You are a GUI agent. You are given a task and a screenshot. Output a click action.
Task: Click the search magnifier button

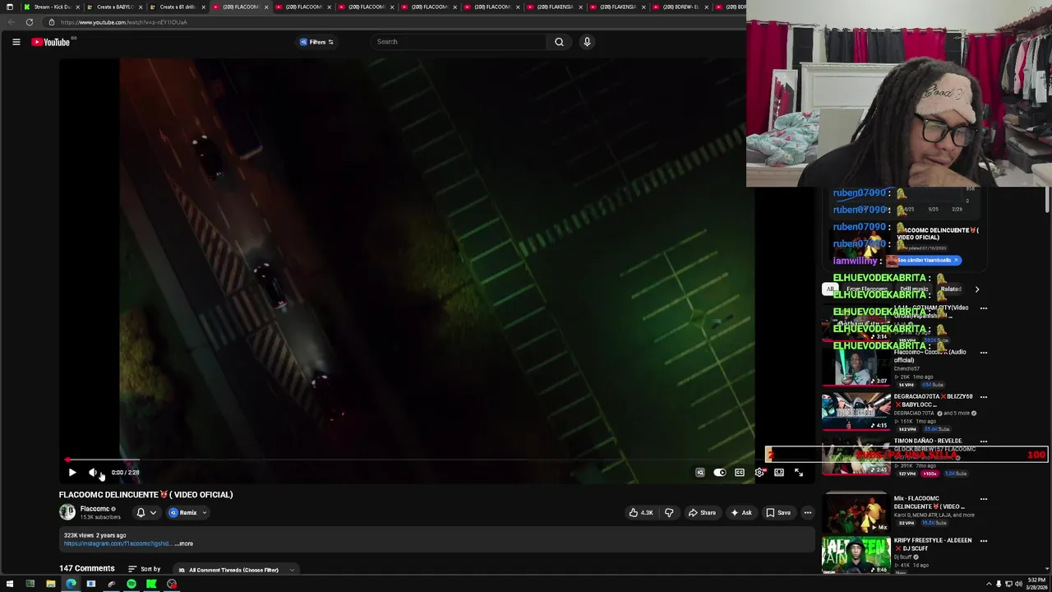[559, 42]
